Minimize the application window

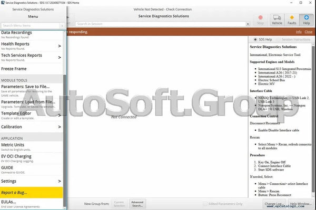291,3
